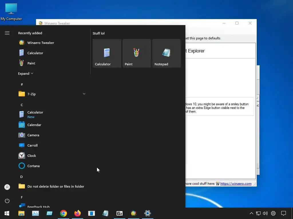The height and width of the screenshot is (219, 293).
Task: Jump to letter index via # header
Action: coord(22,84)
